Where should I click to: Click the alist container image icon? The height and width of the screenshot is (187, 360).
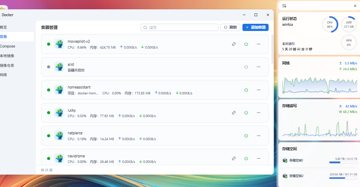tap(59, 67)
